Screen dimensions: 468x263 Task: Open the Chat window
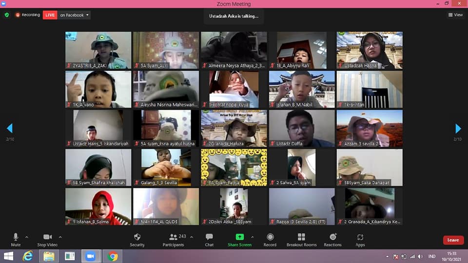tap(209, 238)
